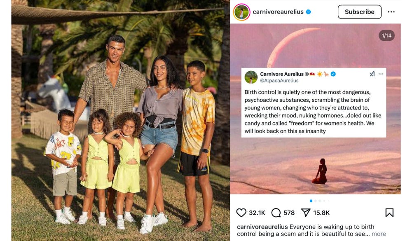Image resolution: width=412 pixels, height=241 pixels.
Task: Click the @AlpacaAurelius handle in tweet
Action: 279,81
